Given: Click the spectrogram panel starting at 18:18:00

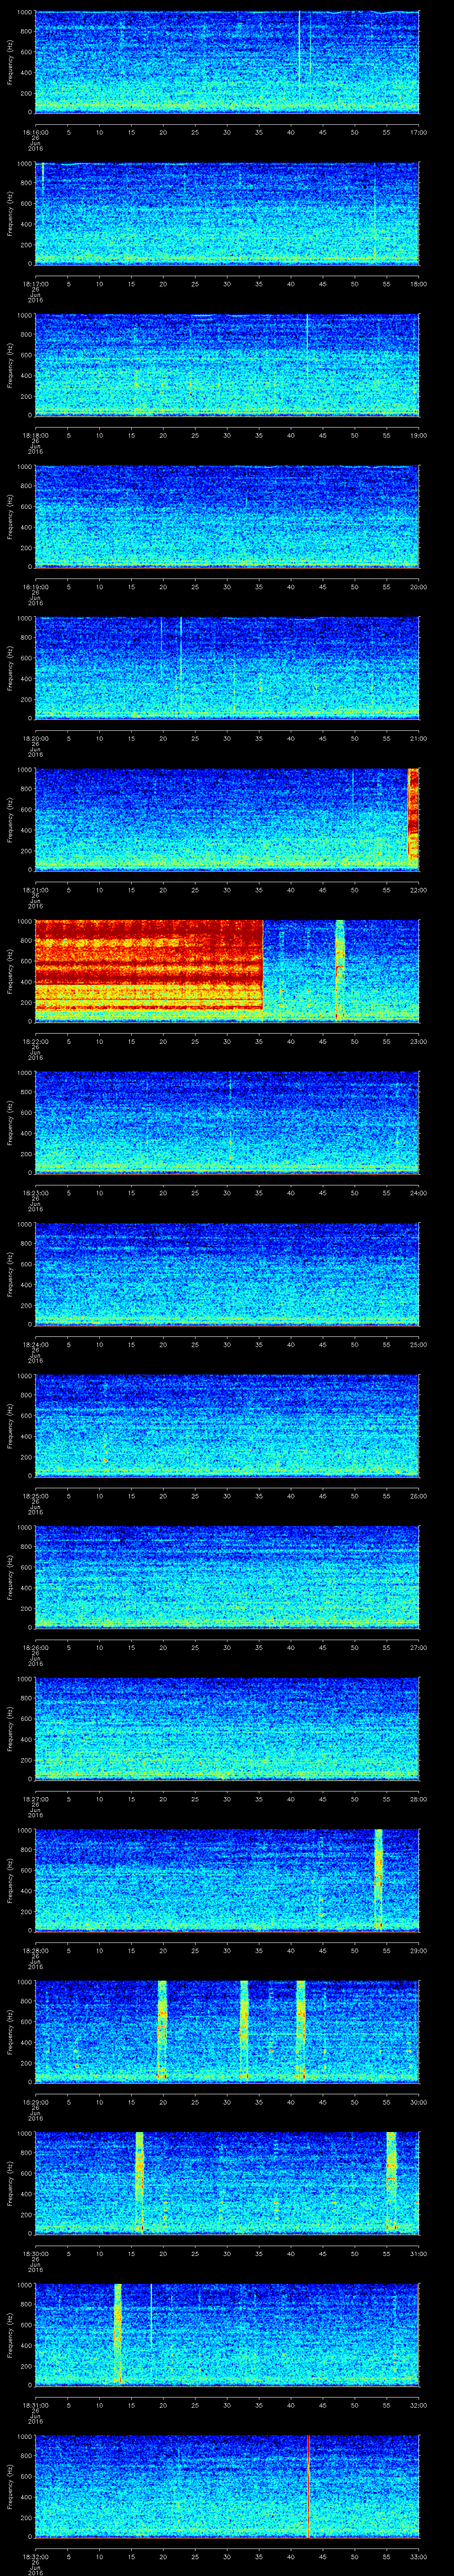Looking at the screenshot, I should (x=227, y=365).
